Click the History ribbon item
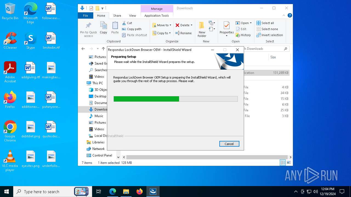This screenshot has width=351, height=197. (243, 35)
